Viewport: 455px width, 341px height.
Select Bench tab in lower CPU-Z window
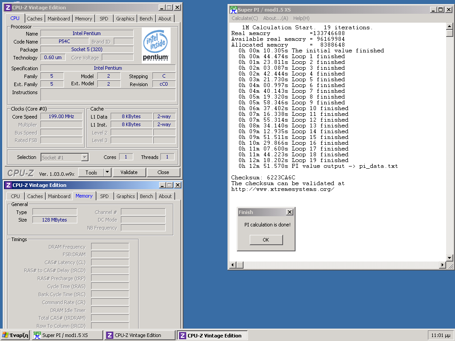[x=147, y=196]
